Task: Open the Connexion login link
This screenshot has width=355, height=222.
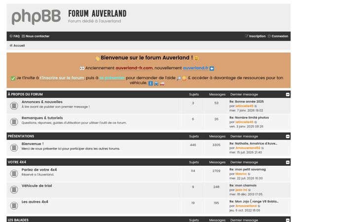Action: click(x=278, y=36)
